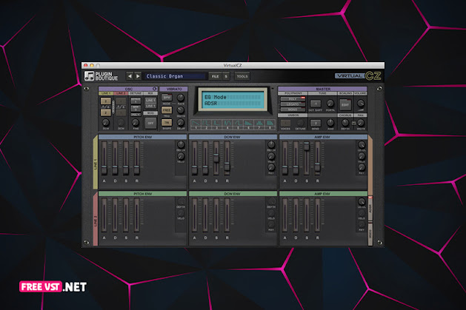Select waveform 6 resonance icon
This screenshot has height=310, width=466.
coord(248,124)
